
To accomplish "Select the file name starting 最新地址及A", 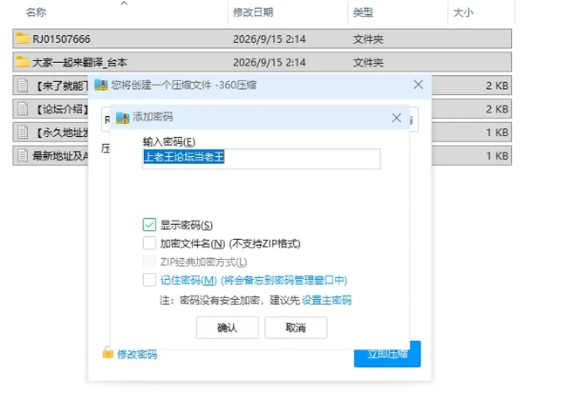I will coord(61,156).
